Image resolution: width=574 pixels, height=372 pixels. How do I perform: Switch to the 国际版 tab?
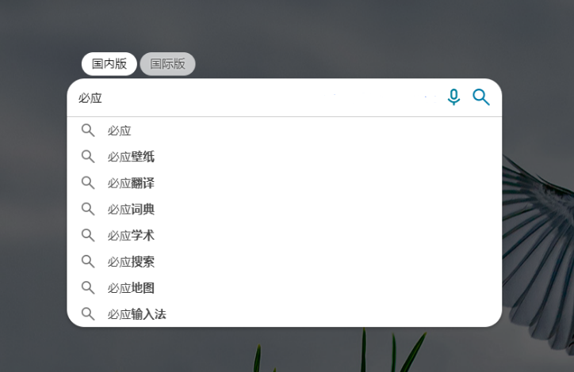167,64
